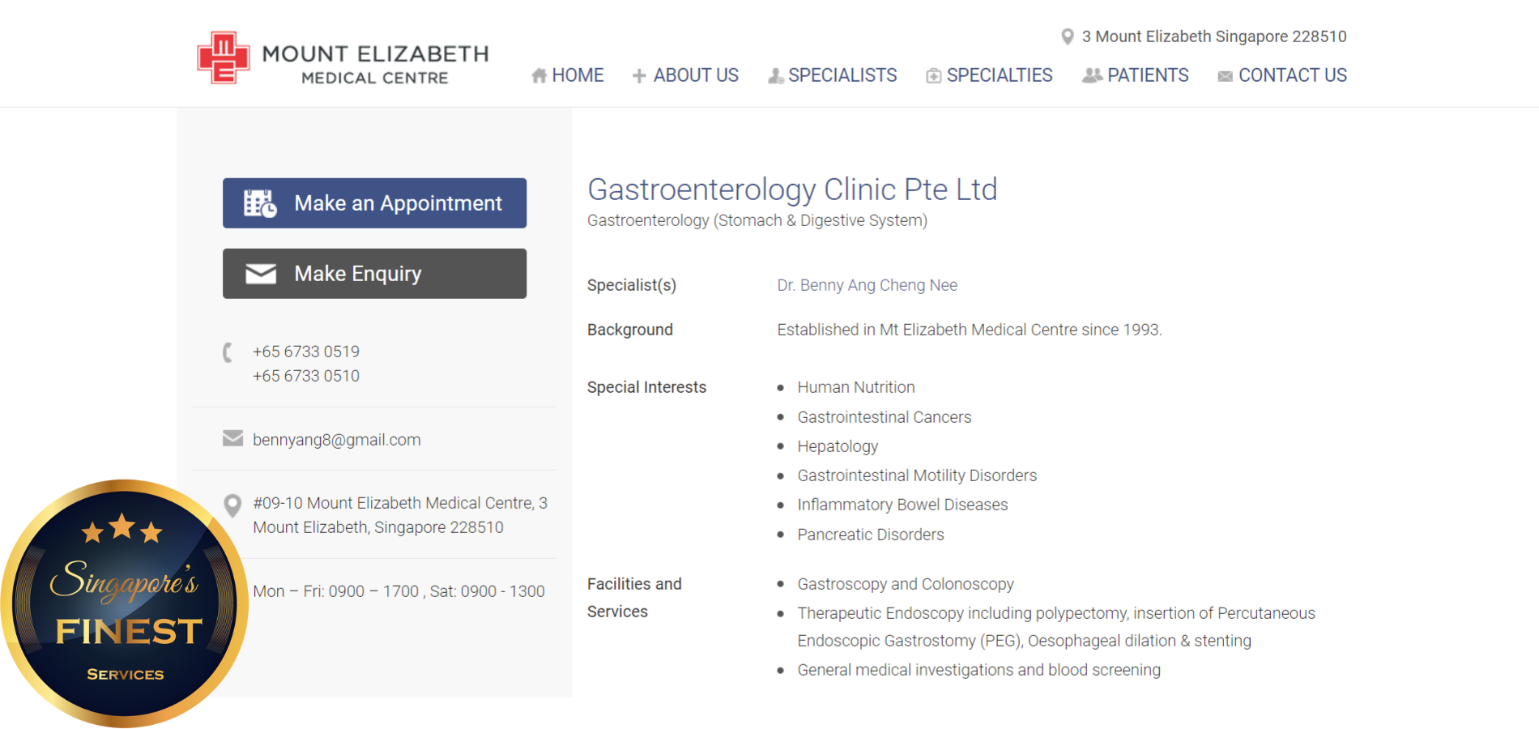The height and width of the screenshot is (729, 1539).
Task: Click the home icon in the navigation
Action: (539, 76)
